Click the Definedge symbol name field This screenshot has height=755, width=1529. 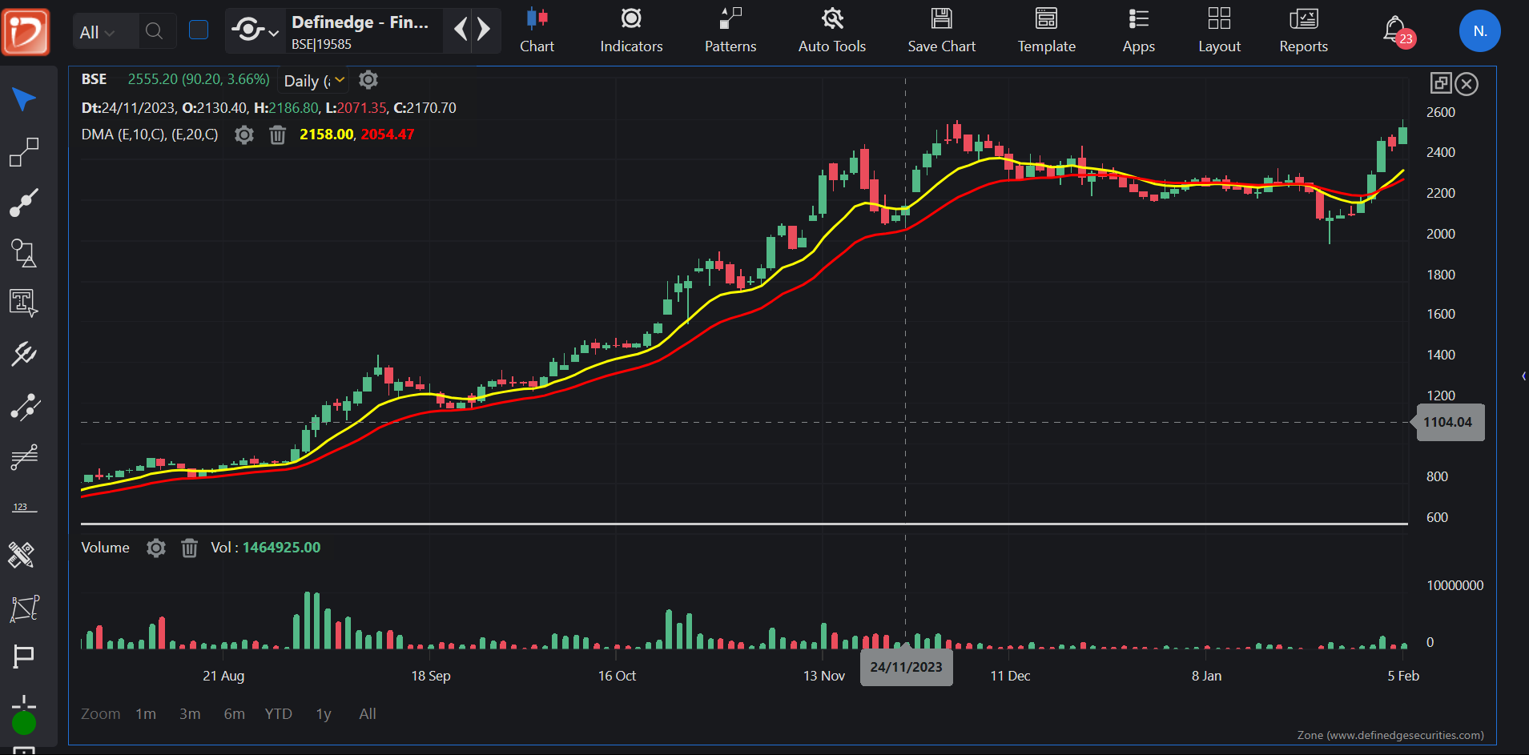[x=364, y=31]
